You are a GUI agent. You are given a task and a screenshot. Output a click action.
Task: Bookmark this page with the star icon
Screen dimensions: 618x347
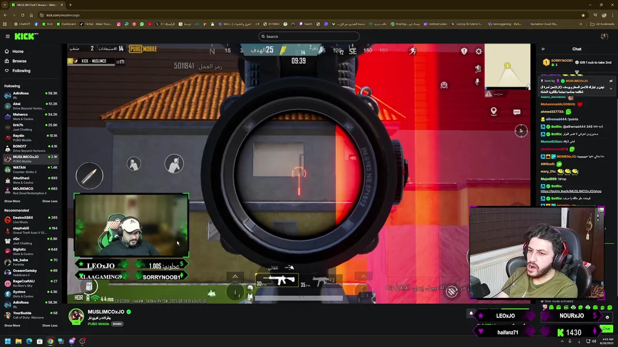click(583, 15)
